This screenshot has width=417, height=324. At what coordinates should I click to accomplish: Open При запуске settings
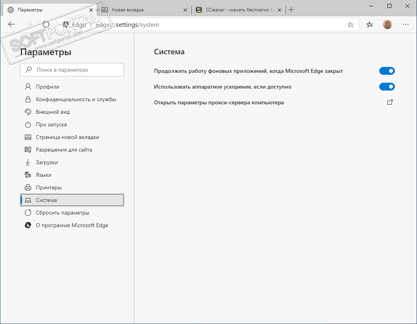[72, 124]
